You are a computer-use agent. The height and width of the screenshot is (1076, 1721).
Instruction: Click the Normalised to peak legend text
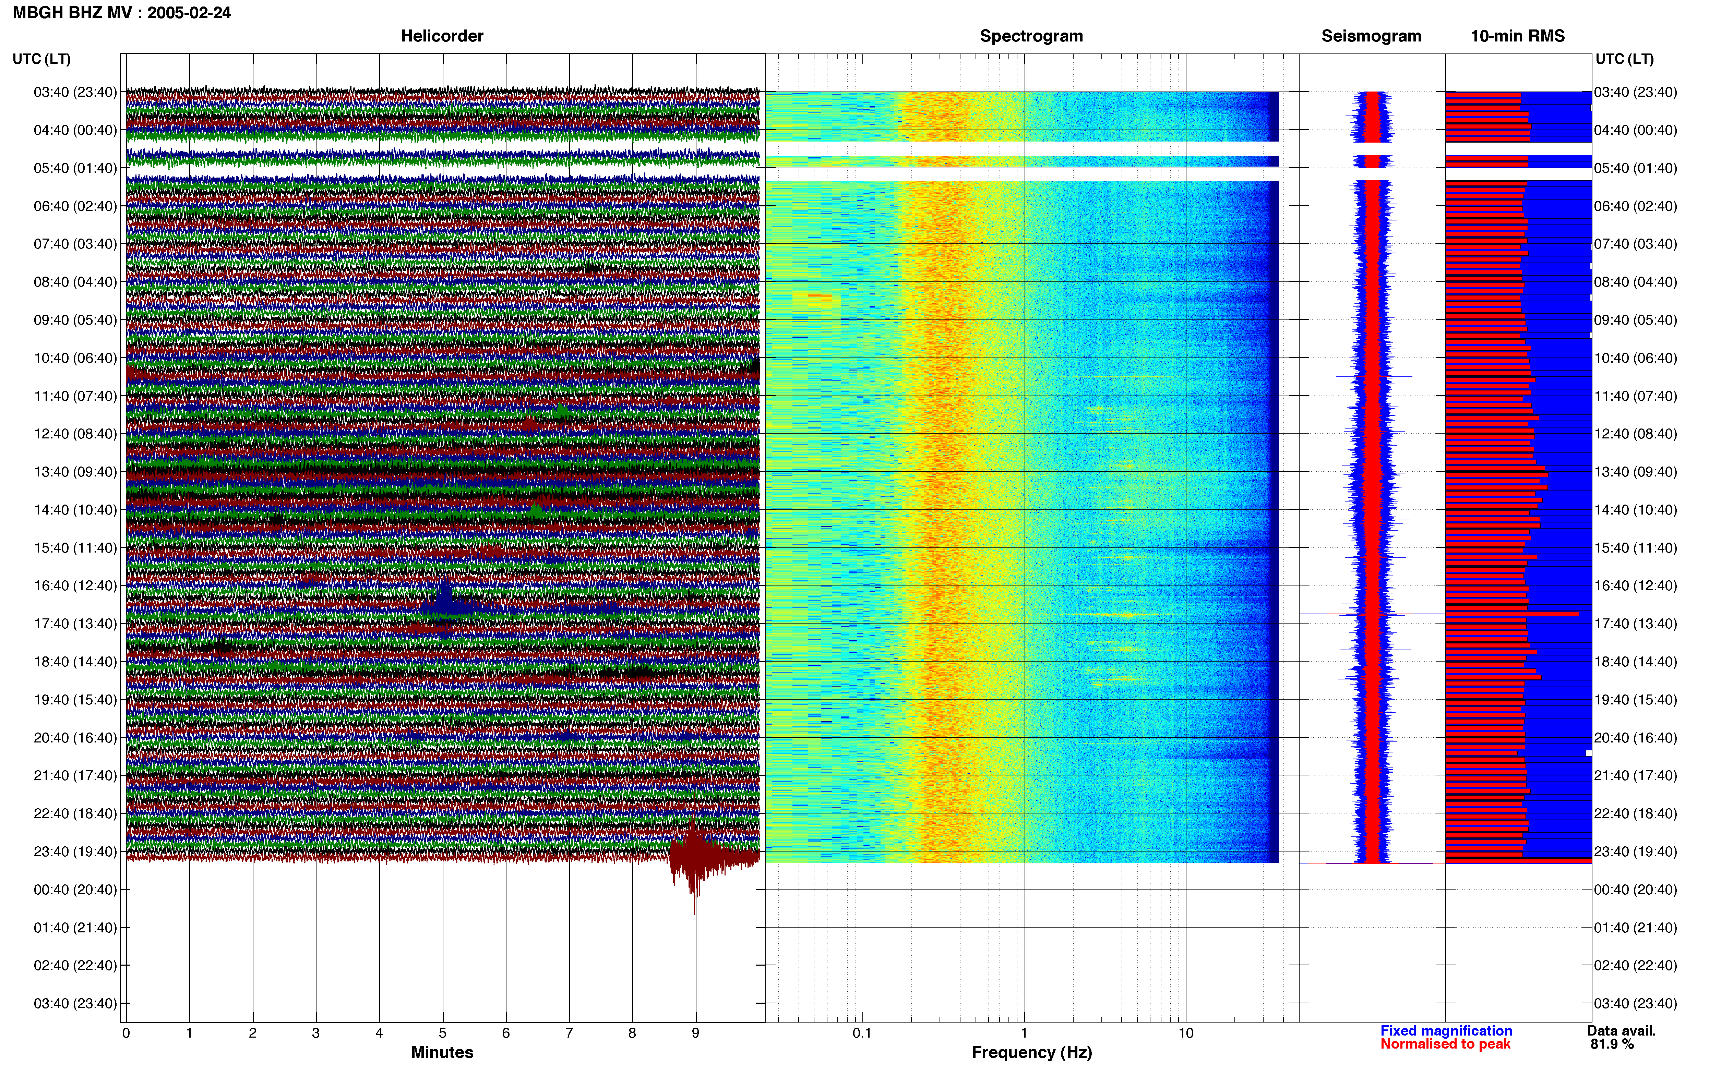[1445, 1044]
